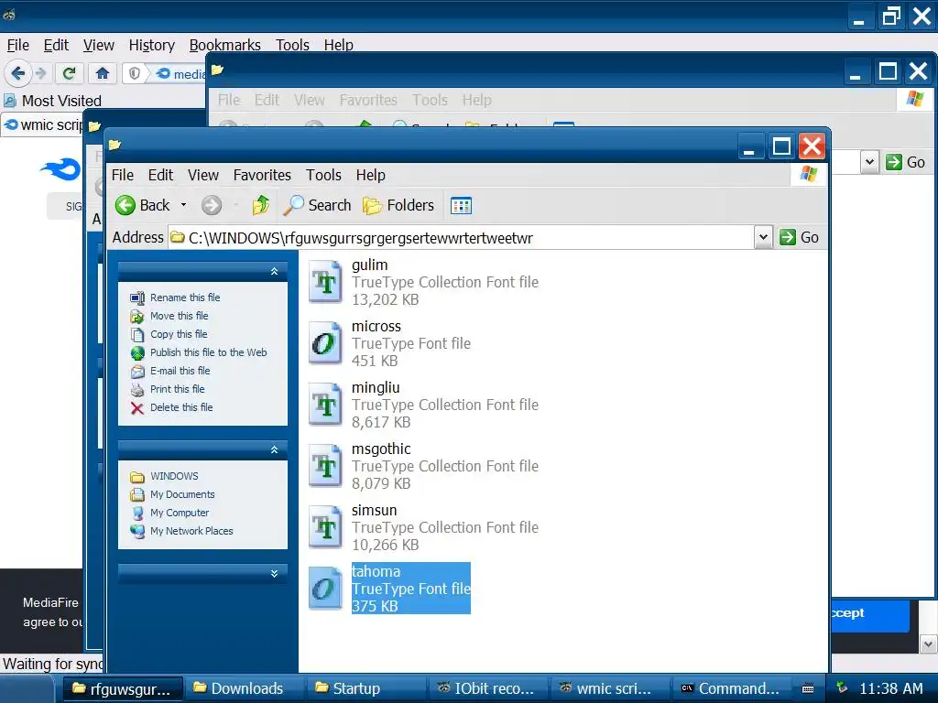Click the taskbar clock showing 11:38 AM
The image size is (938, 703).
point(891,688)
